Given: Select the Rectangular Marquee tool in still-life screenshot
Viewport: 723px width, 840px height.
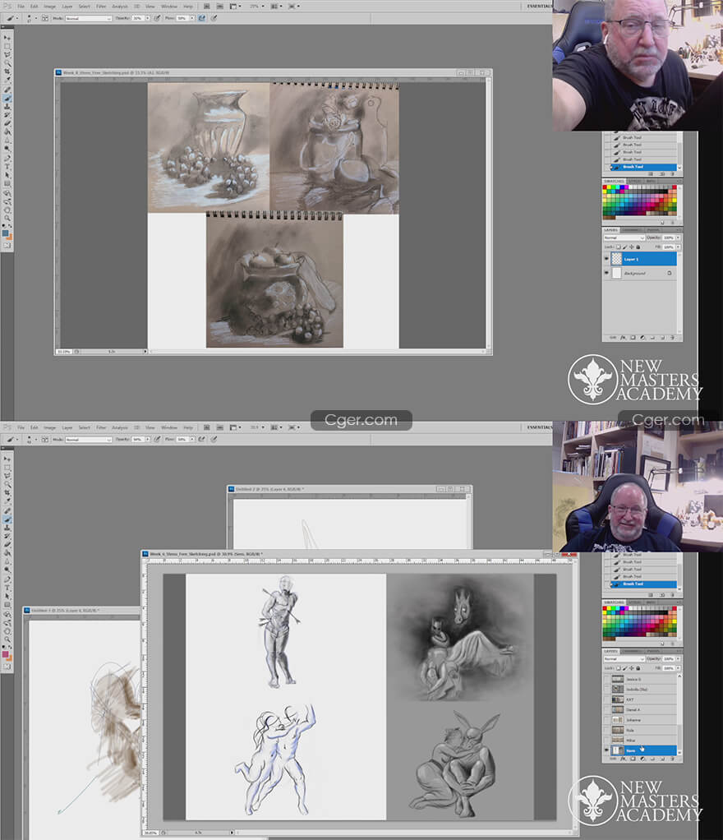Looking at the screenshot, I should point(7,47).
